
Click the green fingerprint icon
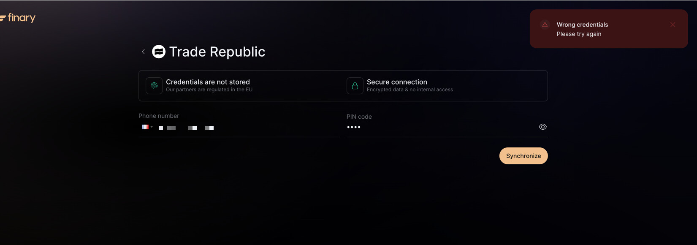[x=154, y=86]
